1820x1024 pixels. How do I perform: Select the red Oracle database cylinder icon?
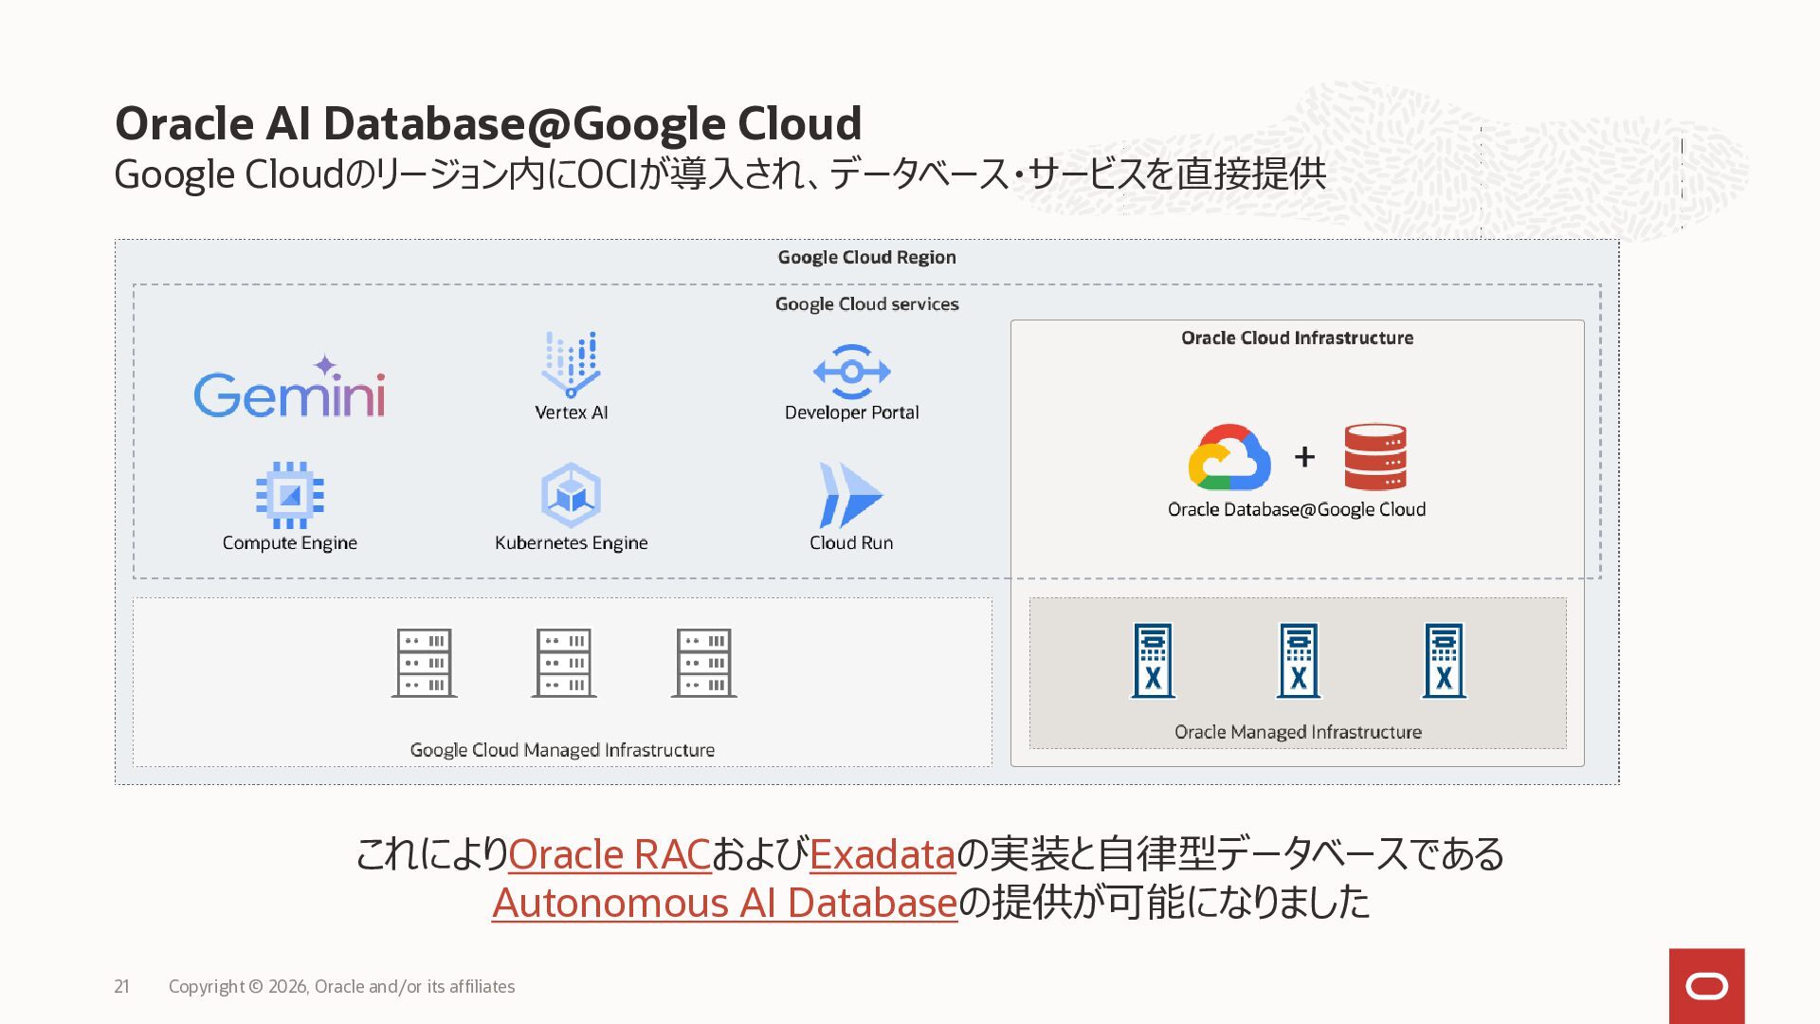(1375, 457)
